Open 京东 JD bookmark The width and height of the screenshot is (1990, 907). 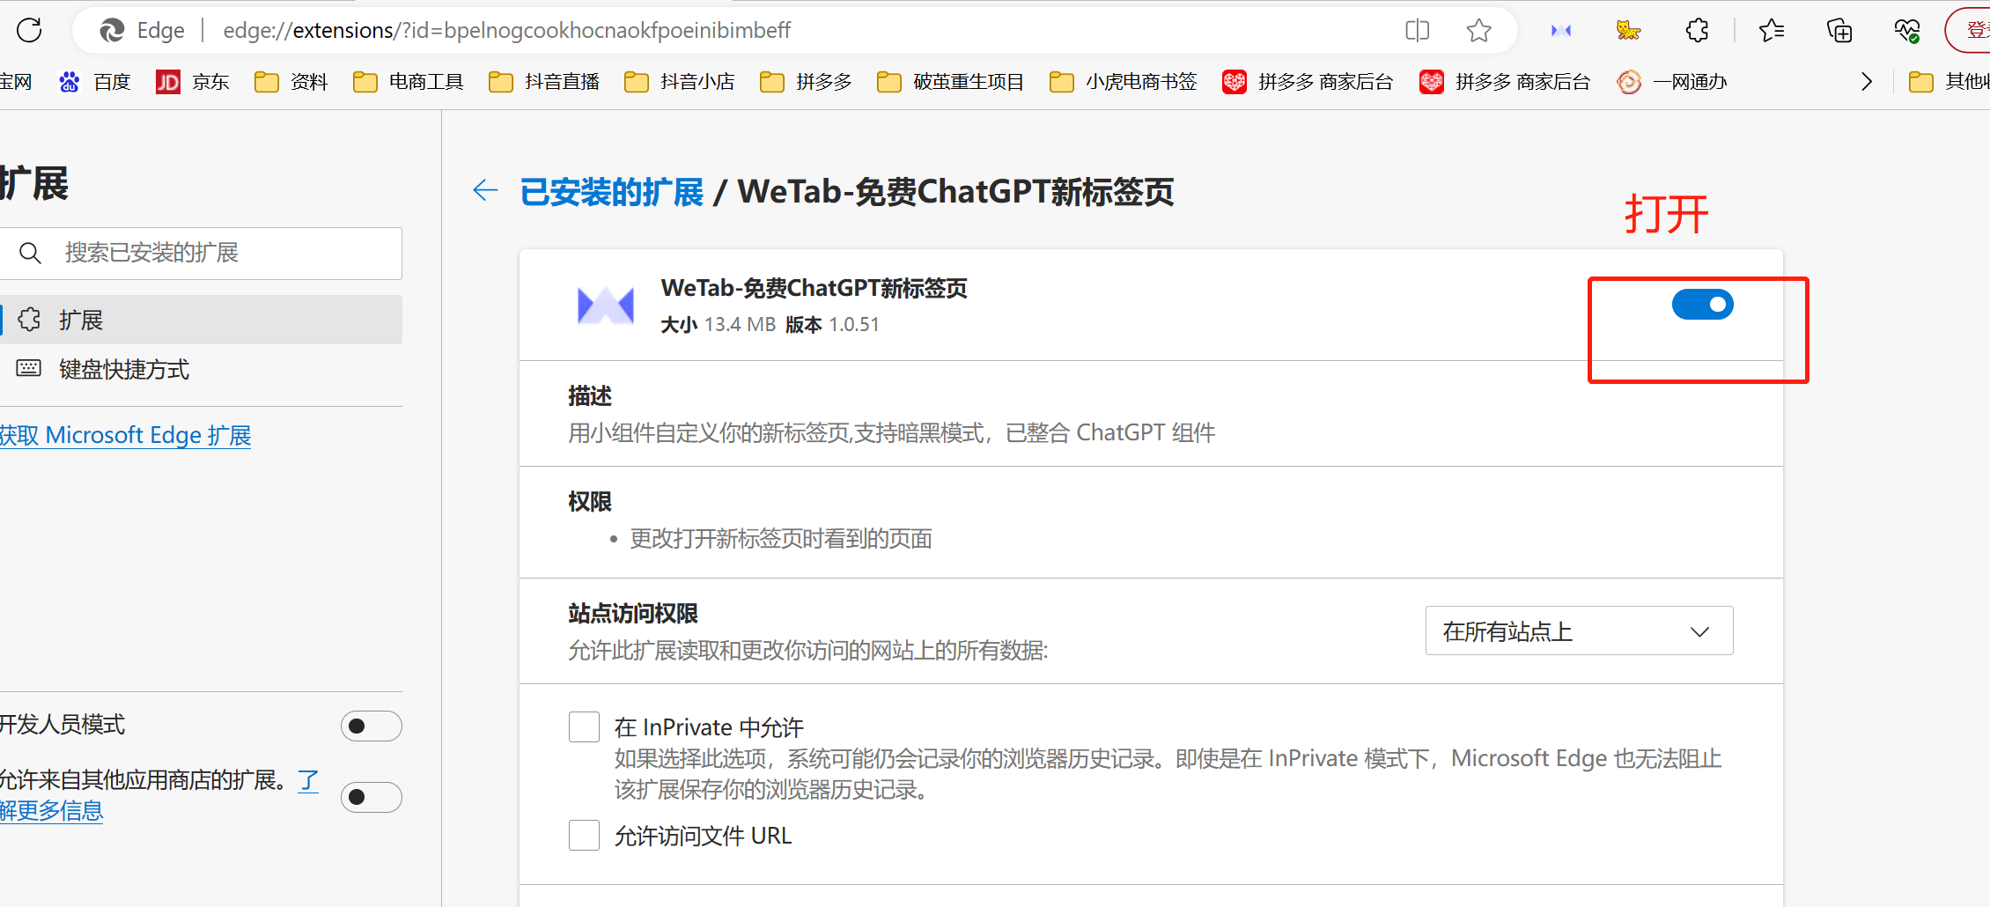pos(193,82)
